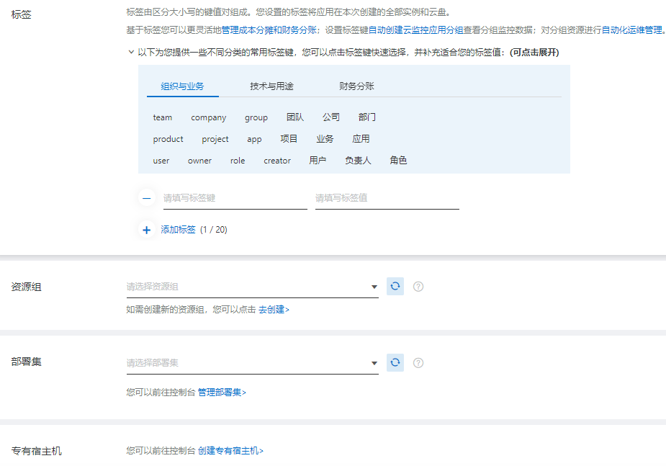The height and width of the screenshot is (466, 666).
Task: Click the minus icon to remove tag row
Action: click(x=145, y=197)
